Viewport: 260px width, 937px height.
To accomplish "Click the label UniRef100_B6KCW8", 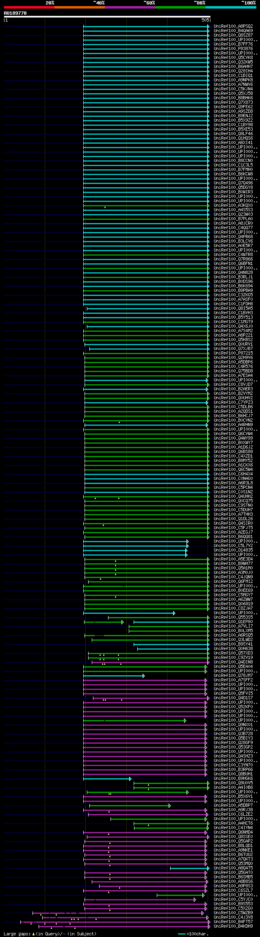I will tap(233, 174).
